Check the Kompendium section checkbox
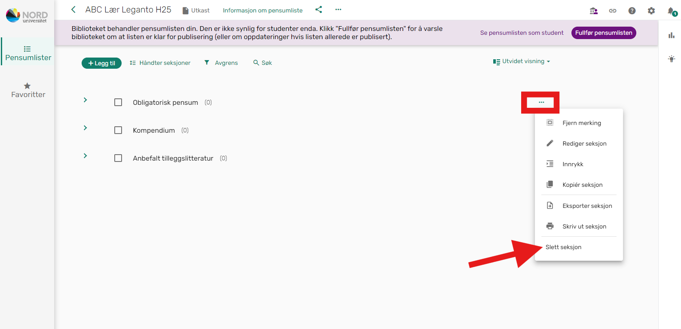Image resolution: width=681 pixels, height=329 pixels. (118, 130)
